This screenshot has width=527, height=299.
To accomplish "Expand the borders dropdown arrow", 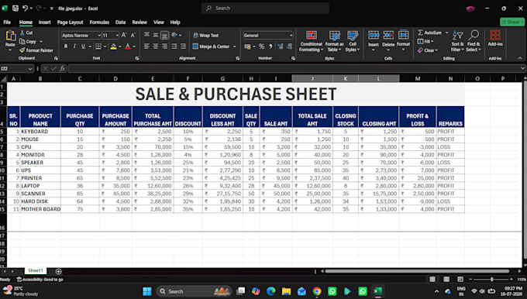I will click(x=105, y=46).
